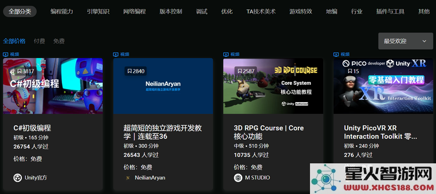Filter by 全部价格
Viewport: 436px width, 194px height.
point(14,41)
